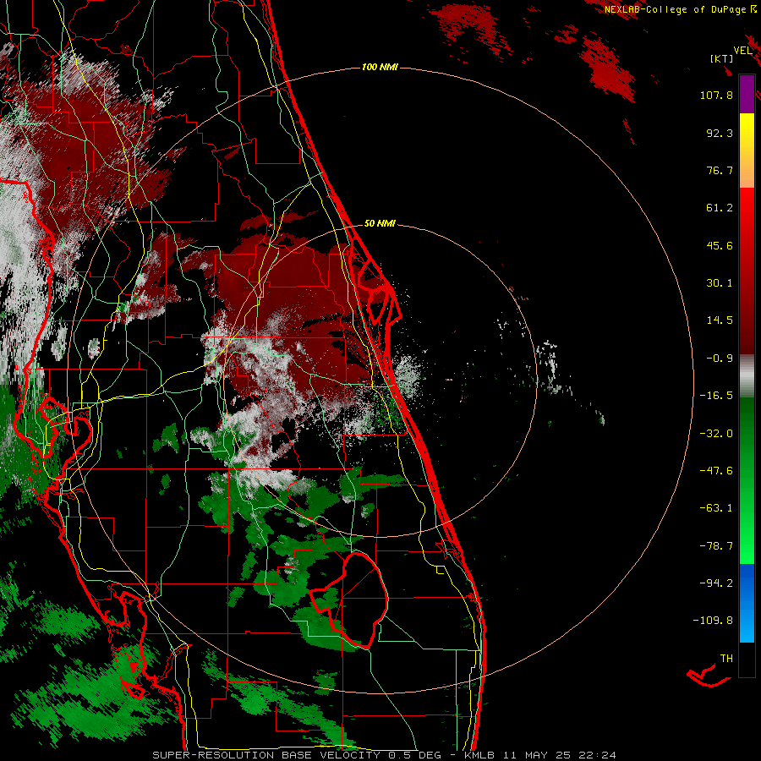Image resolution: width=761 pixels, height=761 pixels.
Task: Click the TH label under the color bar
Action: coord(726,659)
